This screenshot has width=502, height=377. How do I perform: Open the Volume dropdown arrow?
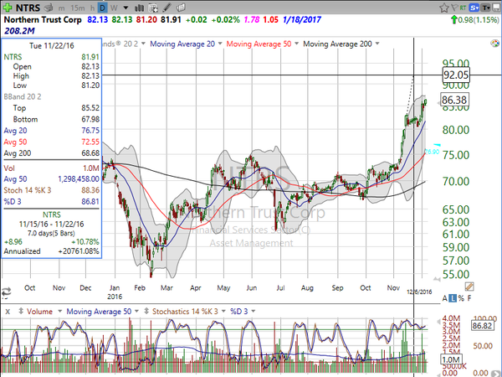(59, 311)
